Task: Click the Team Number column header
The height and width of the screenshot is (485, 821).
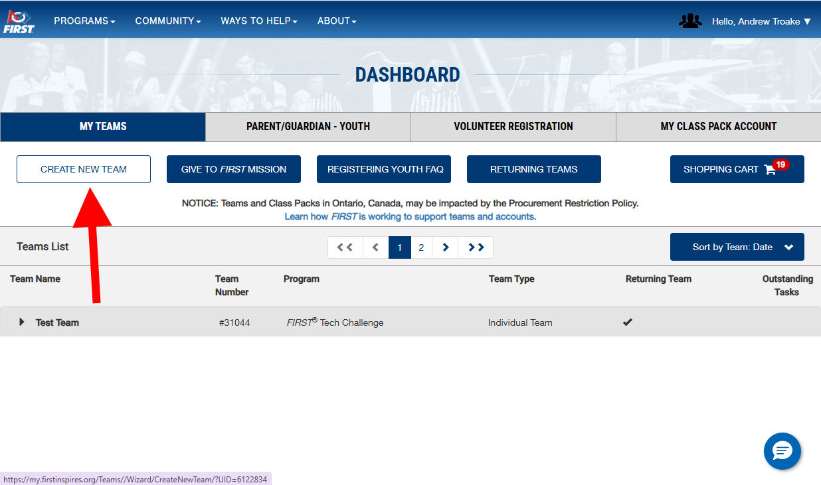Action: 232,285
